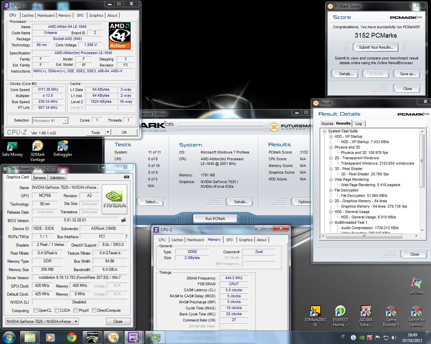Click the Switch to Gaming desktop icon
Screen dimensions: 431x344
416,316
